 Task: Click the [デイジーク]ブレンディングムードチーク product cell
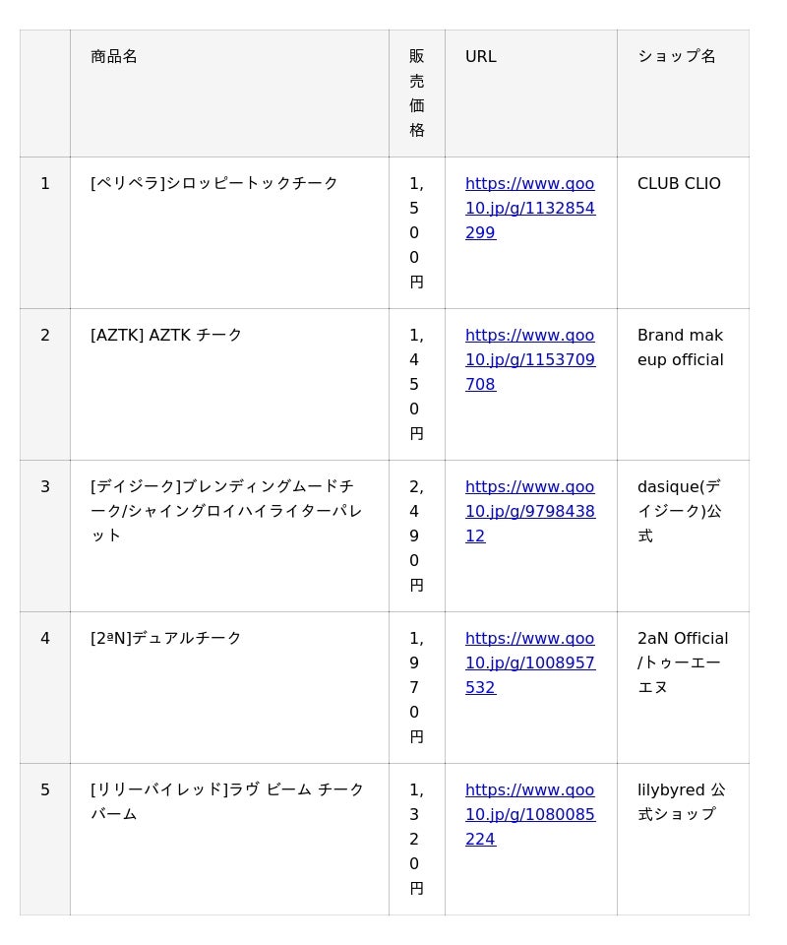pyautogui.click(x=226, y=511)
